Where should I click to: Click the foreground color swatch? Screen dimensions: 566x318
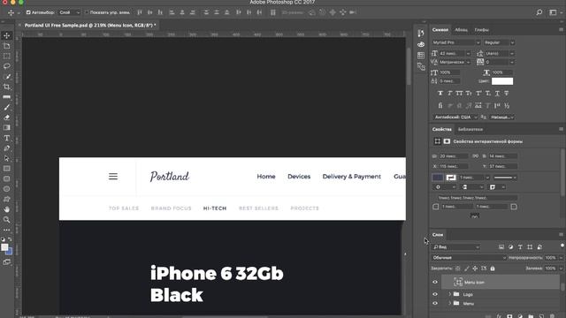[4, 247]
